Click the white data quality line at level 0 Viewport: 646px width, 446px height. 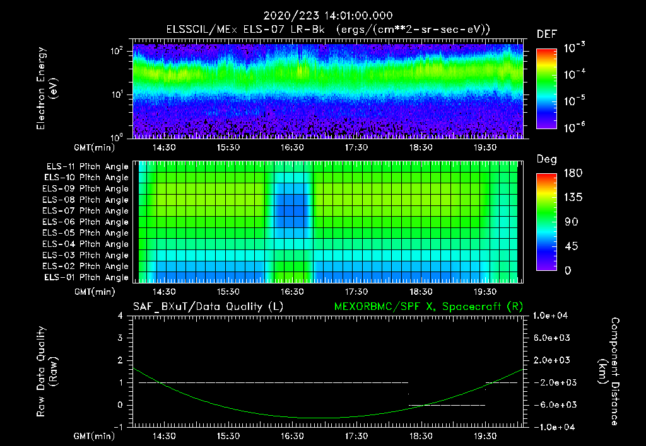click(x=447, y=405)
